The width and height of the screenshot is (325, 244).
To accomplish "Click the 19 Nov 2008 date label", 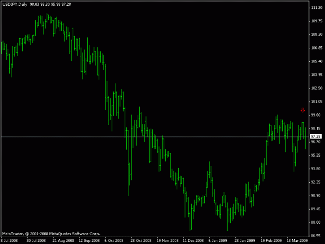I will tap(167, 240).
